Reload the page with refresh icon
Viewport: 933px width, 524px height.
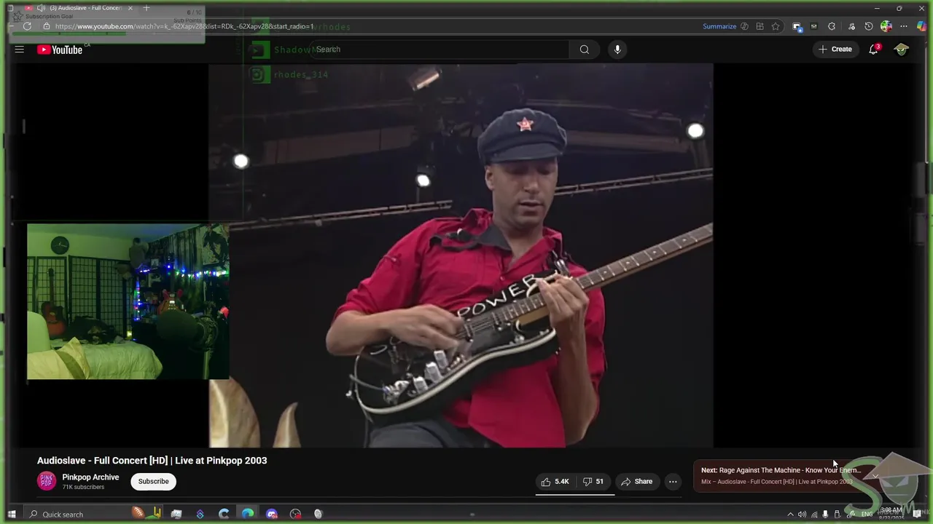27,26
